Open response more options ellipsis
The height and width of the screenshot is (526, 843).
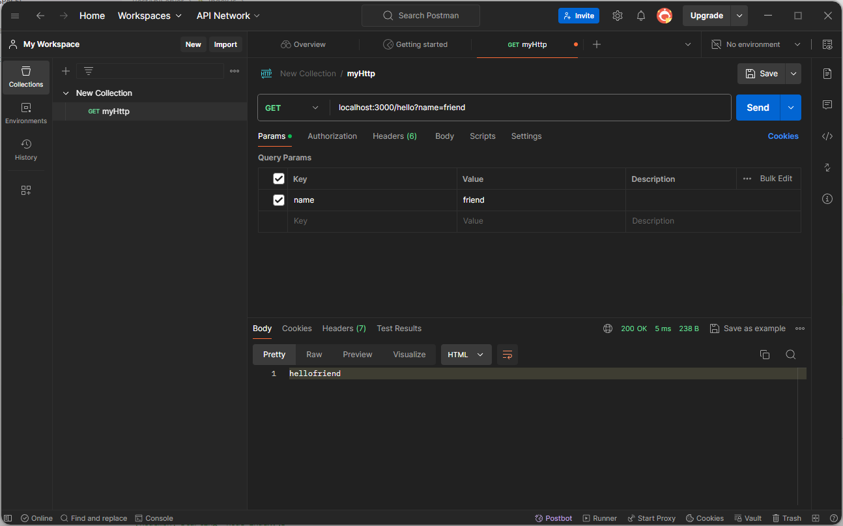(800, 329)
